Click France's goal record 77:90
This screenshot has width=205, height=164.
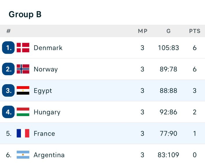click(168, 134)
